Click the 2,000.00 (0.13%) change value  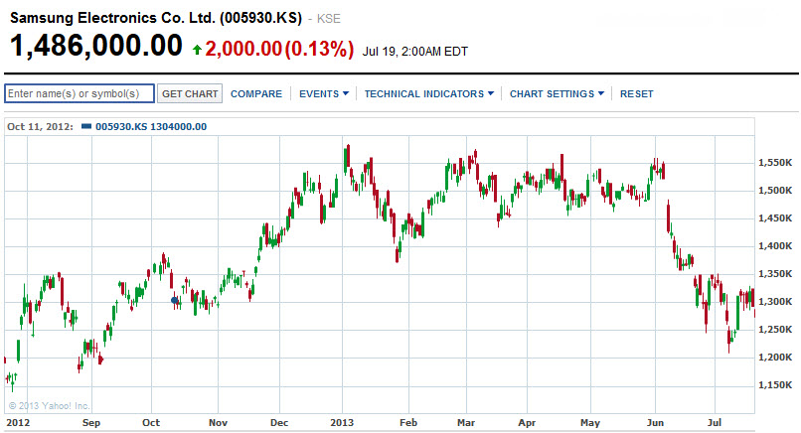coord(279,49)
